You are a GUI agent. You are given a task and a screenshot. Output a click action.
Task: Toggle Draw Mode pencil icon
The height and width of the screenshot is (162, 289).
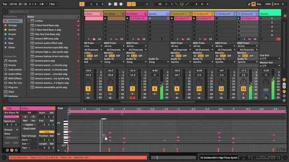click(x=249, y=4)
